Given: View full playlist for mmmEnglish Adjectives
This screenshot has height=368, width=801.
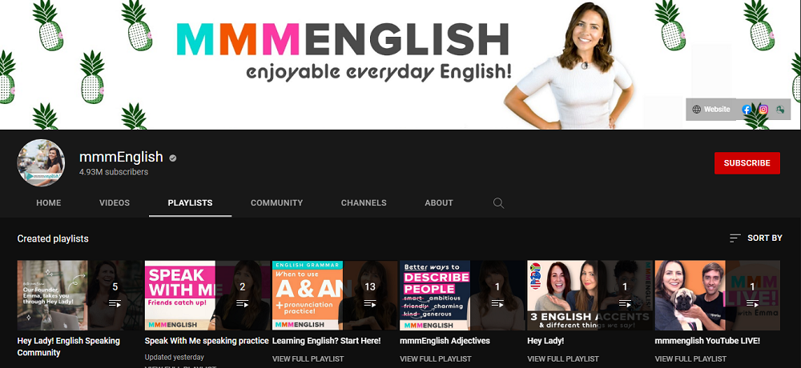Looking at the screenshot, I should click(x=436, y=359).
